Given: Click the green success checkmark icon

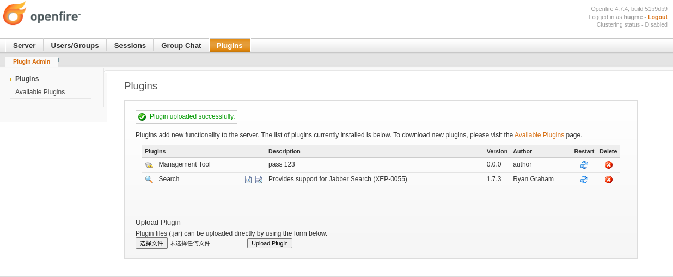Looking at the screenshot, I should click(x=142, y=117).
